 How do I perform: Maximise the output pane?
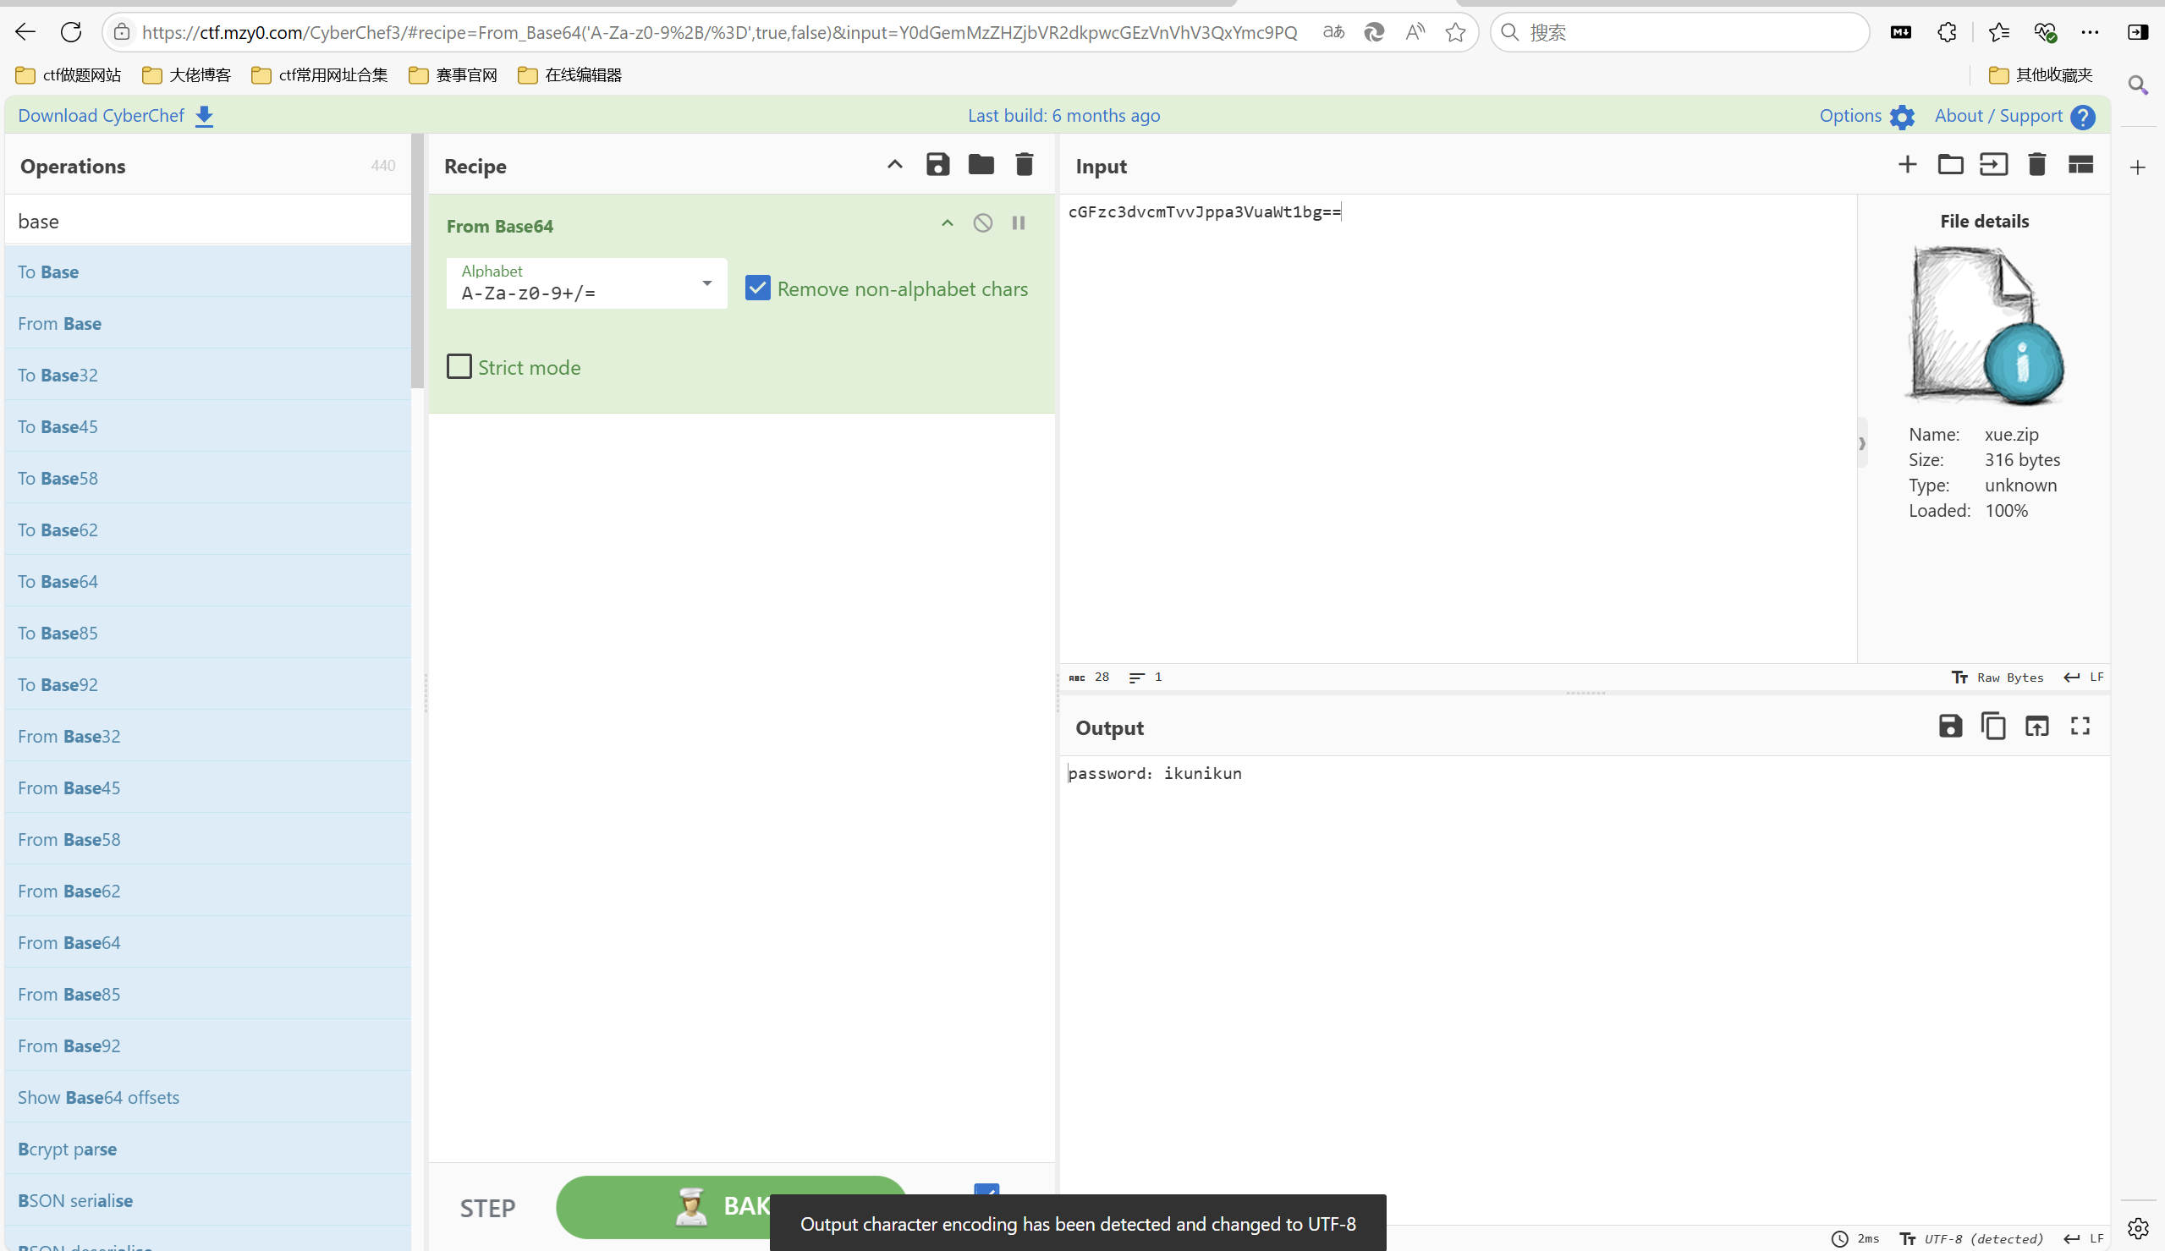tap(2080, 727)
